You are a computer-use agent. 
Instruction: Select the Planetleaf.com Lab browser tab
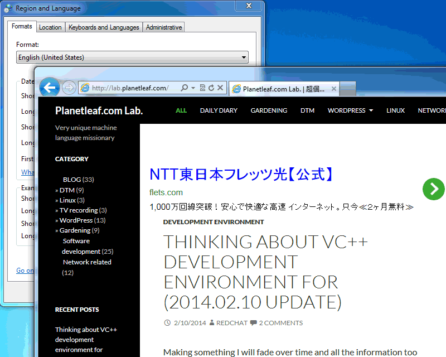coord(284,89)
